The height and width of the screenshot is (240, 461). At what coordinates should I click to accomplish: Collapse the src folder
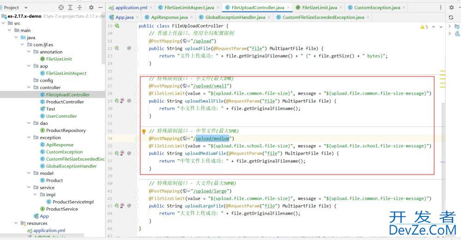[x=4, y=23]
